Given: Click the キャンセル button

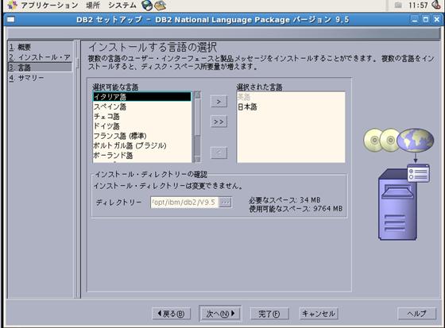Looking at the screenshot, I should (319, 314).
